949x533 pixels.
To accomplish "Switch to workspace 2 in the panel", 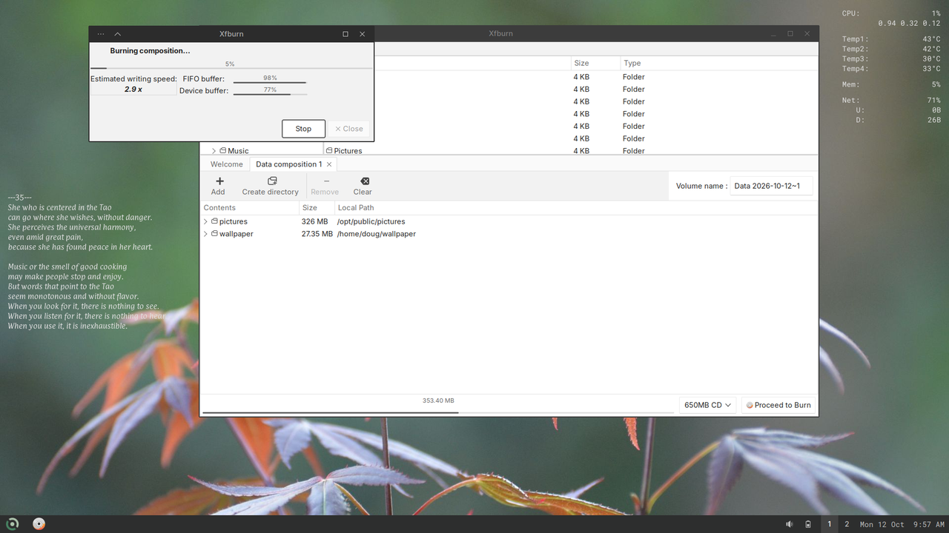I will pos(847,524).
